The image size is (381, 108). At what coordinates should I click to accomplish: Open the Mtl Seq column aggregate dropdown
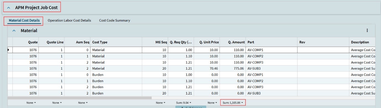pyautogui.click(x=160, y=103)
